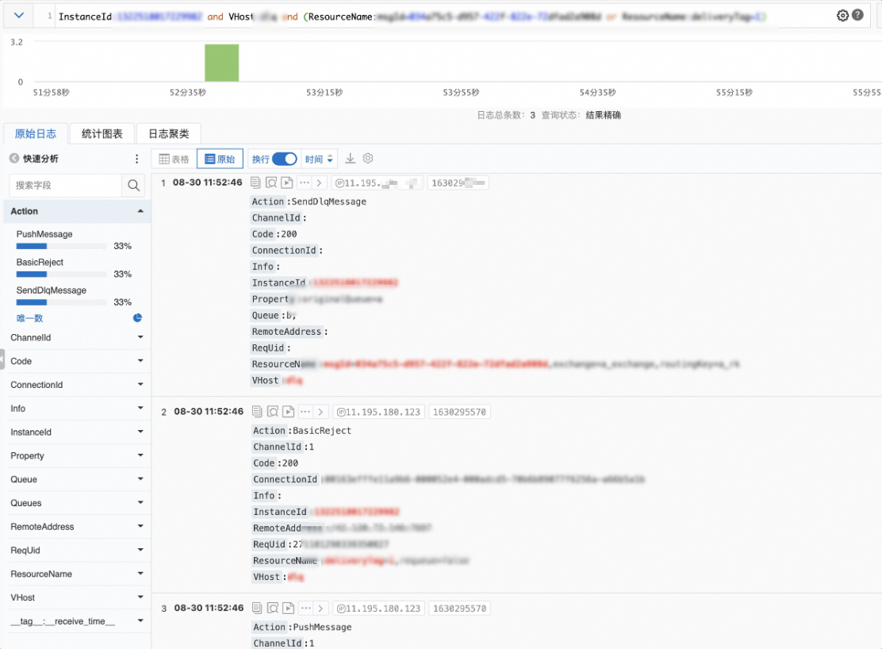Expand the VHost field
This screenshot has width=882, height=649.
point(76,597)
